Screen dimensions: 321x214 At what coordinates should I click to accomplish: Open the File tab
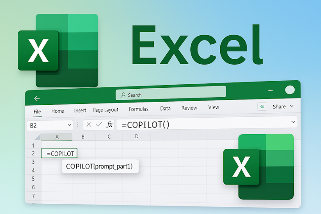(x=37, y=111)
